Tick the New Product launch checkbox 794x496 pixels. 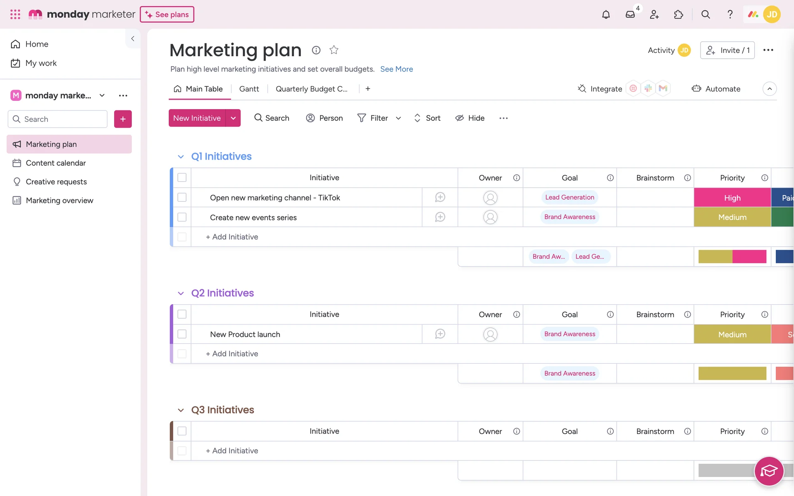tap(182, 334)
